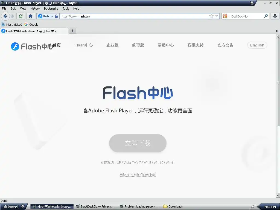Switch to DuckDuckGo taskbar window
280x210 pixels.
click(96, 206)
